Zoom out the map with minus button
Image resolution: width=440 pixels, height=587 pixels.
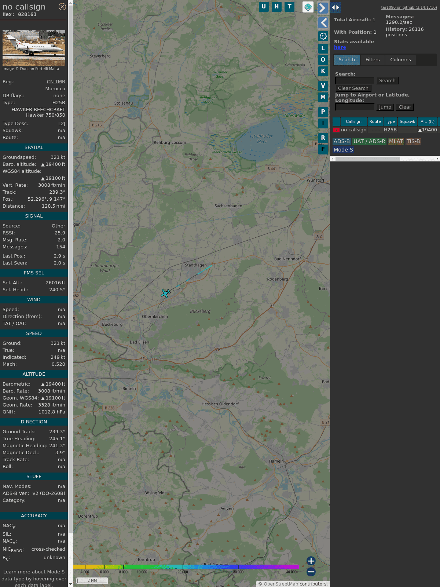(311, 572)
